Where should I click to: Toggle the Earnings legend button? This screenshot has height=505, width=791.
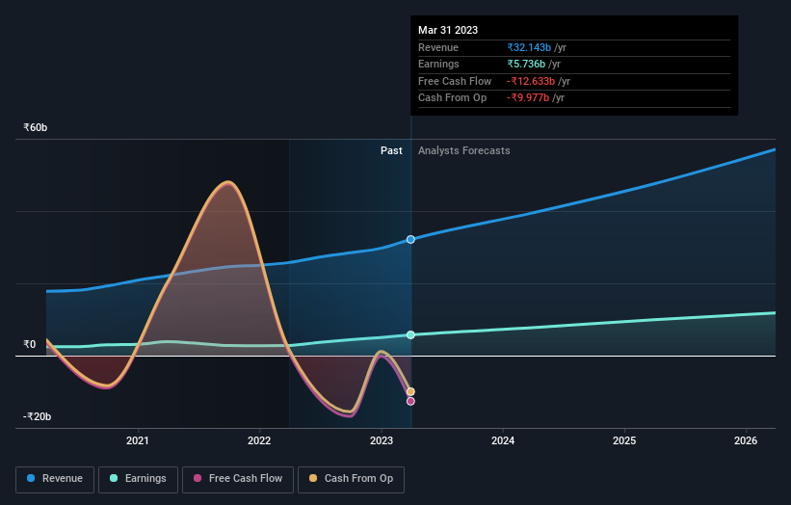click(x=138, y=479)
